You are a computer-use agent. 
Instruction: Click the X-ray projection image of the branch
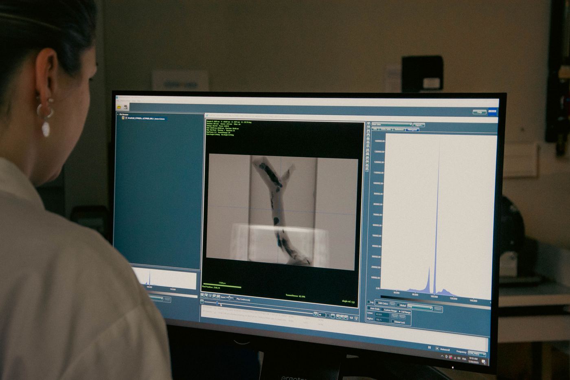pyautogui.click(x=282, y=211)
